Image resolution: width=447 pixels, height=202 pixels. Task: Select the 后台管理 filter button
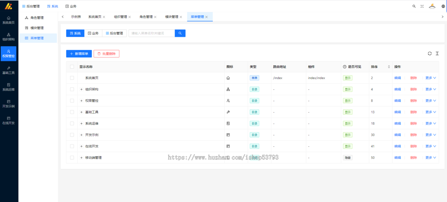(114, 33)
